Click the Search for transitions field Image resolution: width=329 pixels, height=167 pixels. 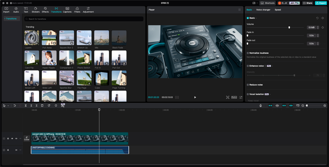[84, 19]
